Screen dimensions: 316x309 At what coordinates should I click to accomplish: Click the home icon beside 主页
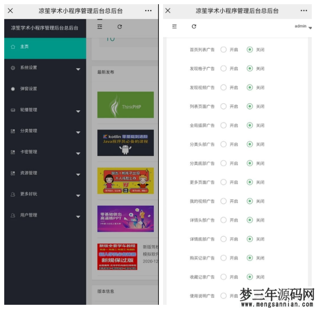point(13,47)
